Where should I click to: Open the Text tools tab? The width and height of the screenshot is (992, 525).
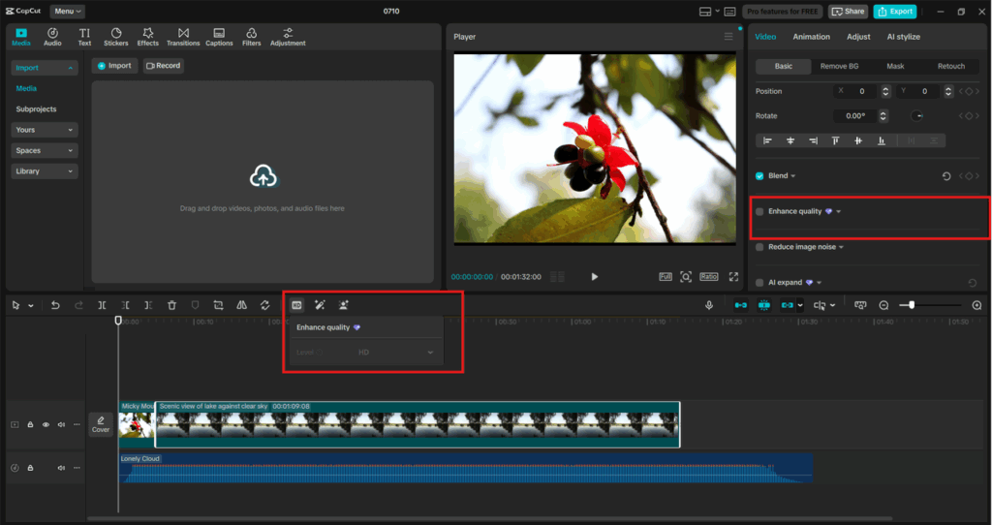(x=84, y=37)
